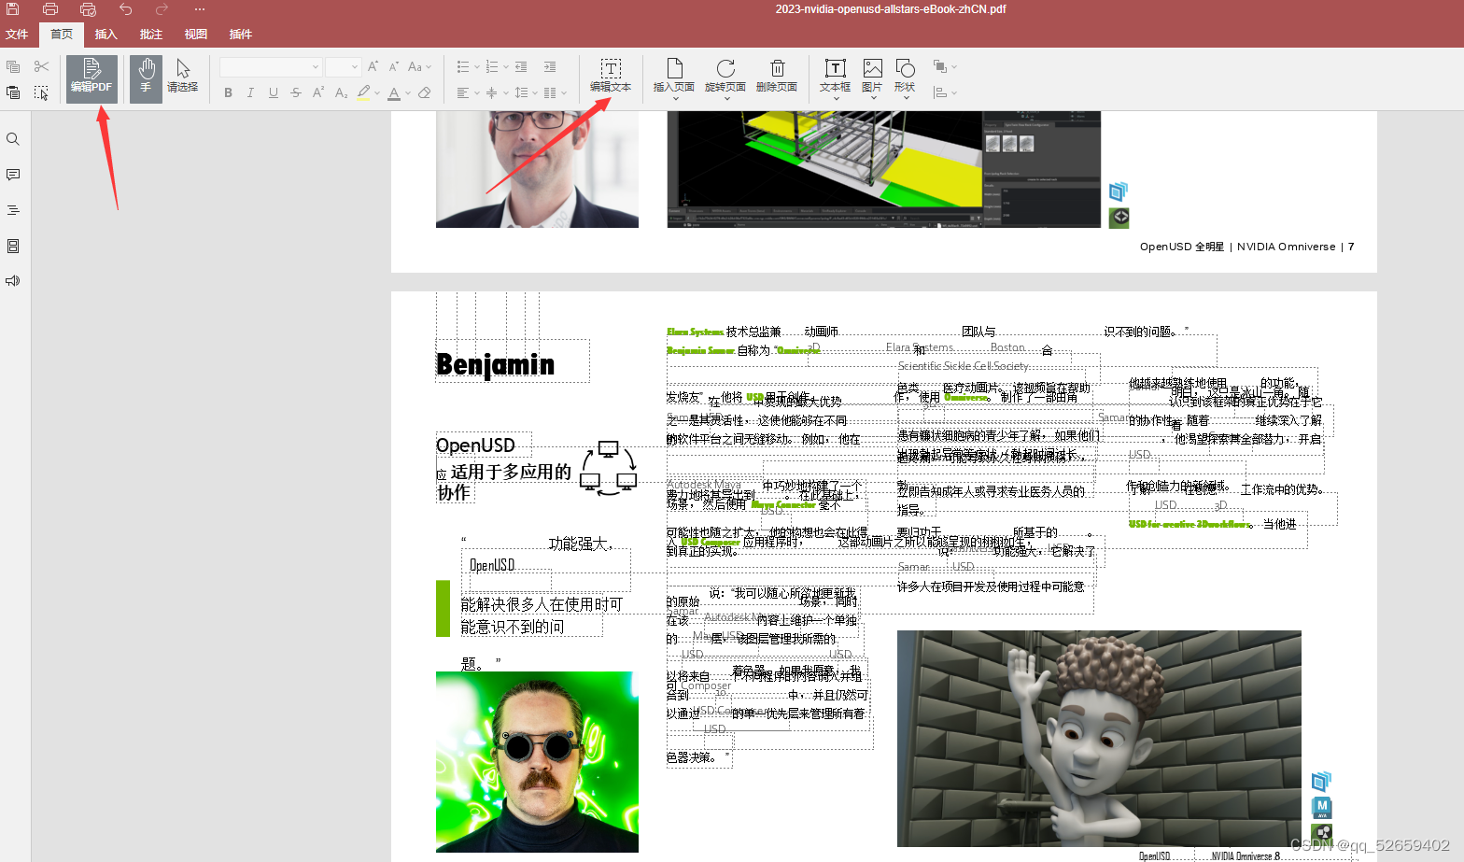
Task: Open the font name combo box
Action: click(271, 67)
